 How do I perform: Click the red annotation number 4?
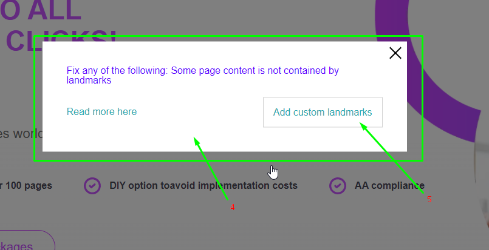click(x=232, y=207)
